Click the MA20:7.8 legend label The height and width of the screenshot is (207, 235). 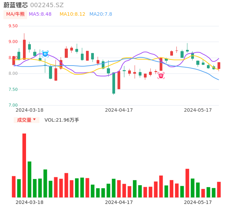[x=101, y=14]
